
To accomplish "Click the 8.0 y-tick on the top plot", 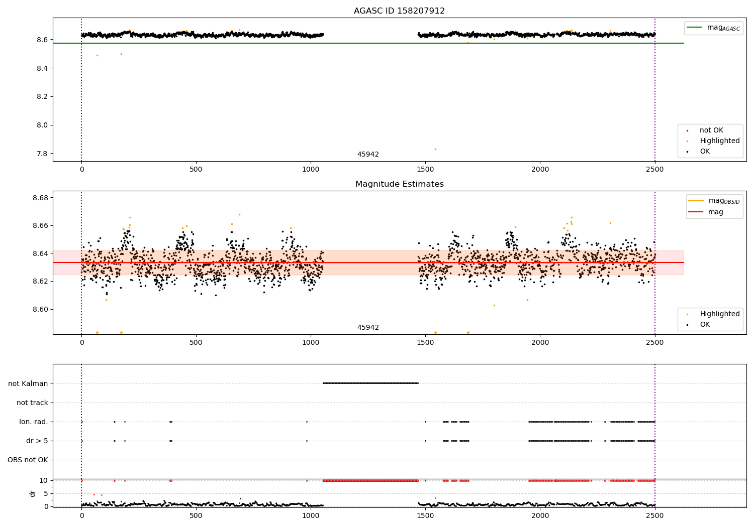I will point(42,125).
